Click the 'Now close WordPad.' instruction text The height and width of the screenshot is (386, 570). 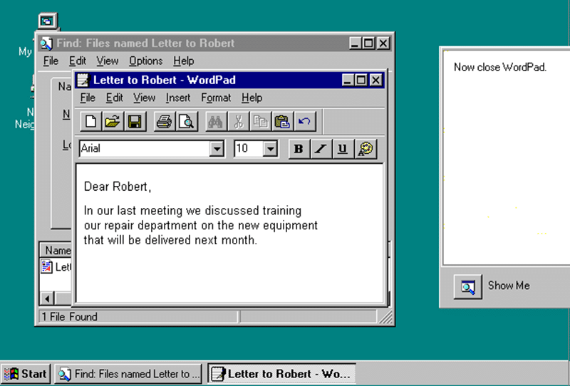tap(500, 67)
